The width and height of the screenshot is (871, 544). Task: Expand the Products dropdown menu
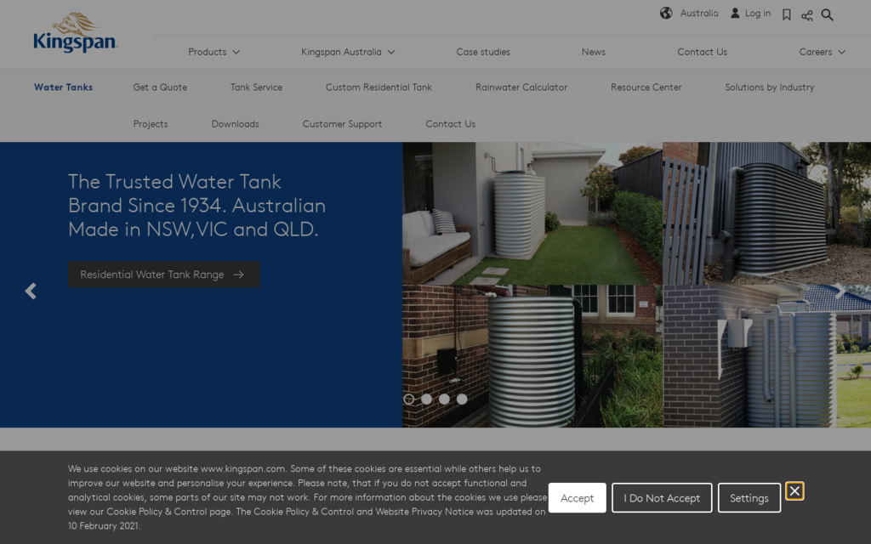213,52
